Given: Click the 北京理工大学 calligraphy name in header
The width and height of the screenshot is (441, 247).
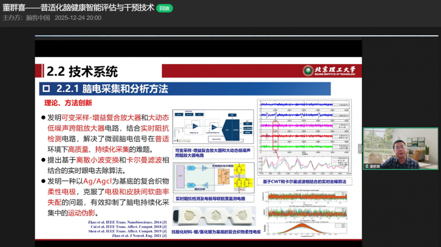Looking at the screenshot, I should 335,69.
